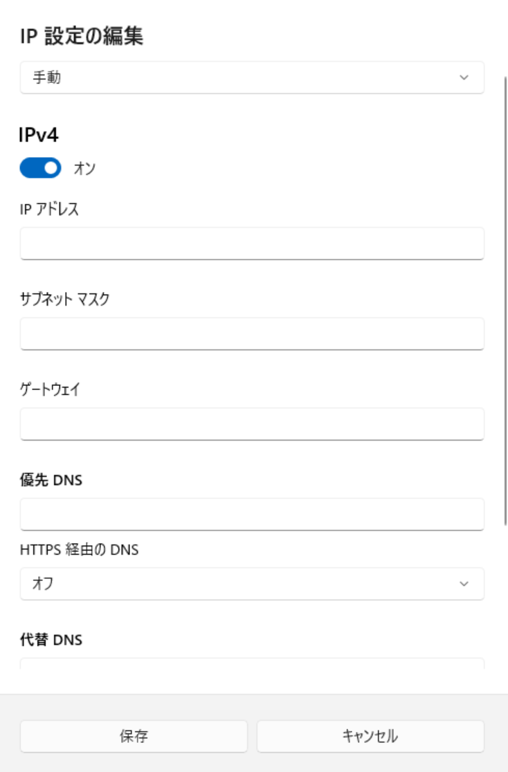Click the IP 設定の編集 dialog title
This screenshot has width=508, height=772.
pyautogui.click(x=82, y=37)
